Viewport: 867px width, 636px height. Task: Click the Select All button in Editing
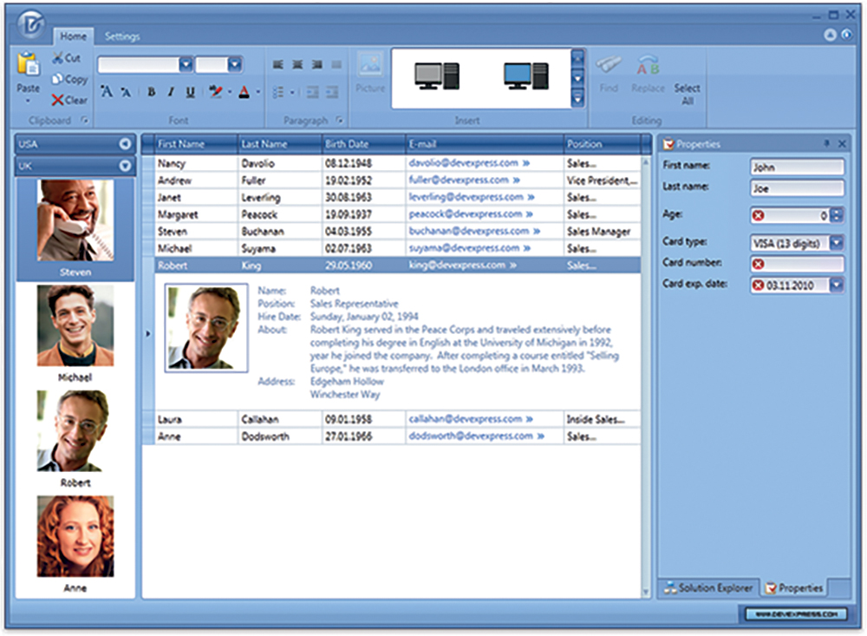[687, 94]
